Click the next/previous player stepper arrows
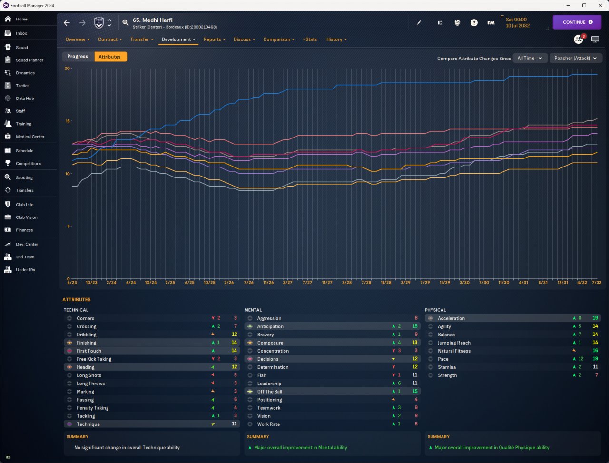The width and height of the screenshot is (609, 463). [x=109, y=23]
